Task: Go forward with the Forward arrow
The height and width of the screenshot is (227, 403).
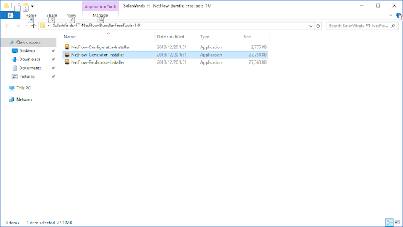Action: pos(18,26)
